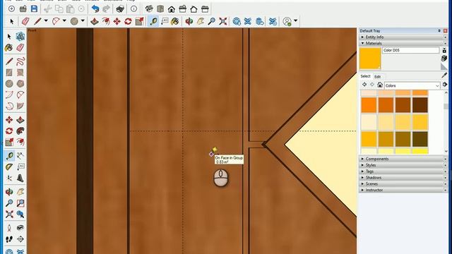Viewport: 452px width, 254px height.
Task: Open the Extension Manager icon
Action: (x=273, y=21)
